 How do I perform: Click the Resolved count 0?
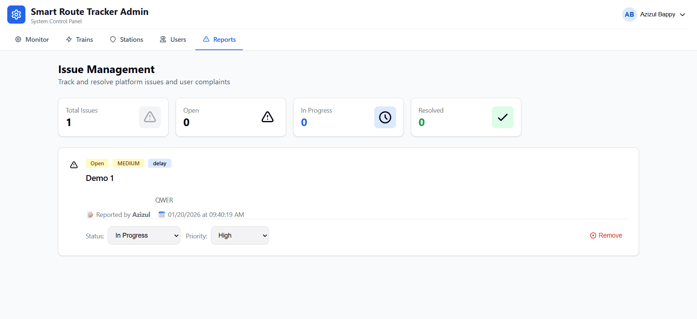click(422, 122)
